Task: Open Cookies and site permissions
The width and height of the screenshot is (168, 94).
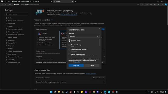Action: (x=16, y=35)
